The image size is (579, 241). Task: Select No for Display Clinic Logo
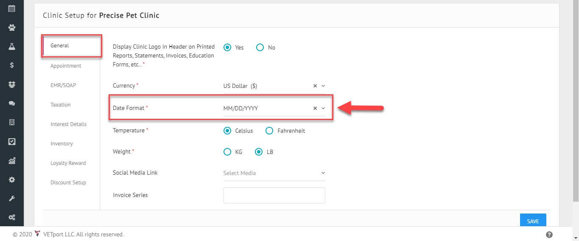coord(260,47)
